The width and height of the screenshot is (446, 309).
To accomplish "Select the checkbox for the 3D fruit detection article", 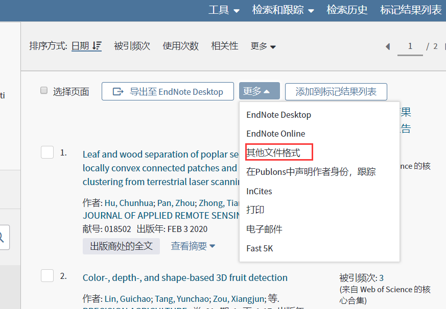I will (47, 275).
